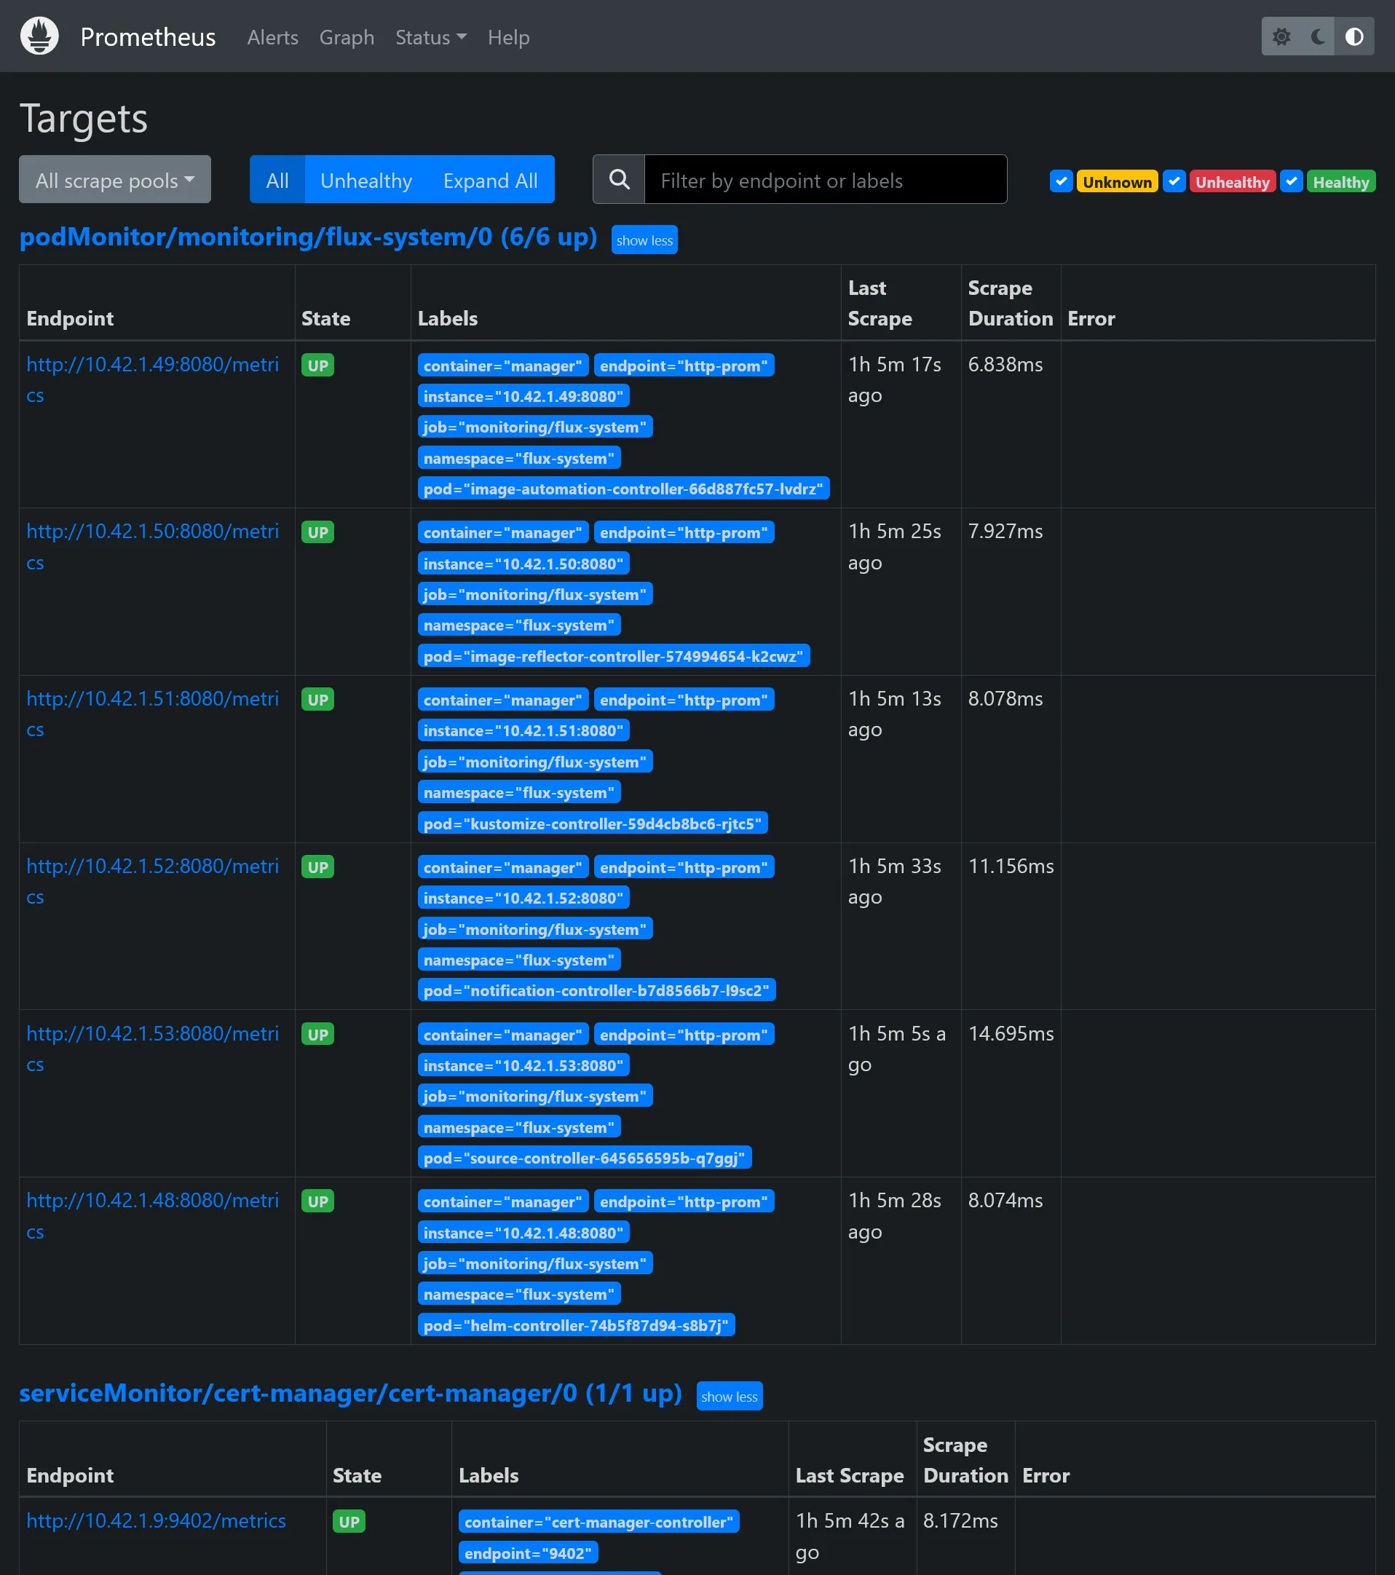The height and width of the screenshot is (1575, 1395).
Task: Select the All targets tab
Action: tap(277, 180)
